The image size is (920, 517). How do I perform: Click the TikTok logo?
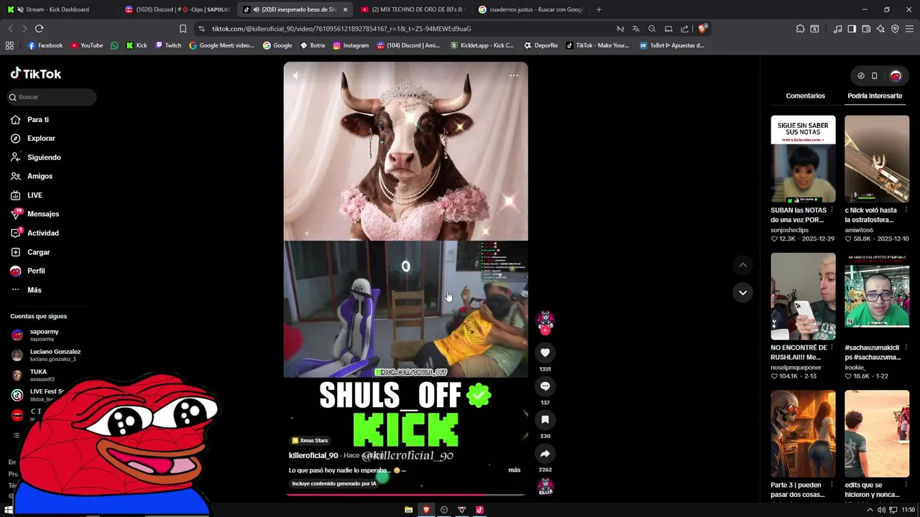[x=36, y=73]
